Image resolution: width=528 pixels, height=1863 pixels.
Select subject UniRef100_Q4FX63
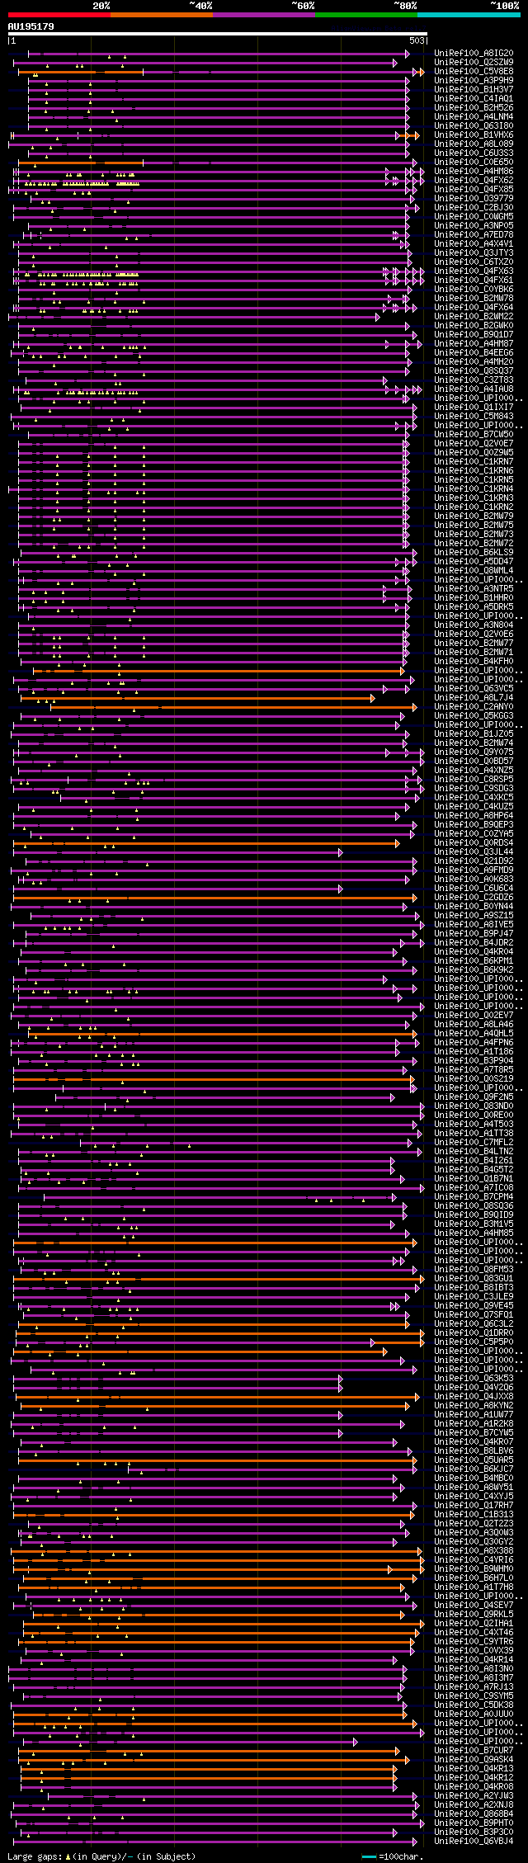pos(474,271)
